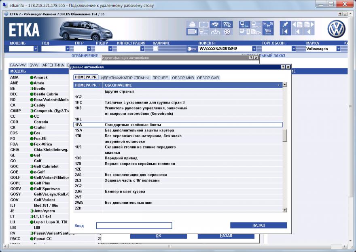Click the jump-to-first icon below the pushpin
The image size is (356, 252).
click(285, 32)
